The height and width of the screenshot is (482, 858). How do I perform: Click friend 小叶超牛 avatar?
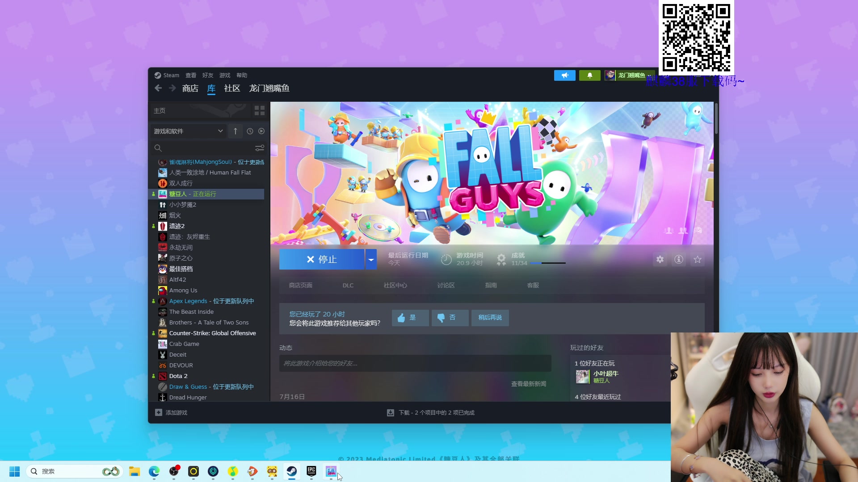click(583, 377)
